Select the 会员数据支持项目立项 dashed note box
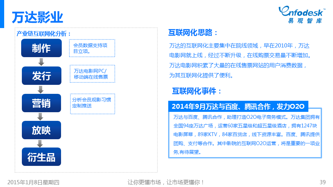The width and height of the screenshot is (333, 187). point(92,48)
